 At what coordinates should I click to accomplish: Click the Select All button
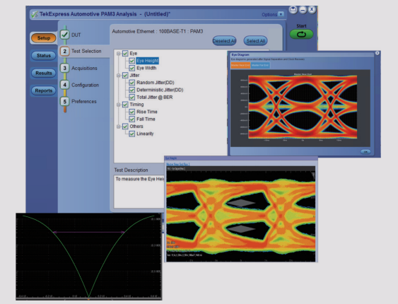click(x=256, y=41)
